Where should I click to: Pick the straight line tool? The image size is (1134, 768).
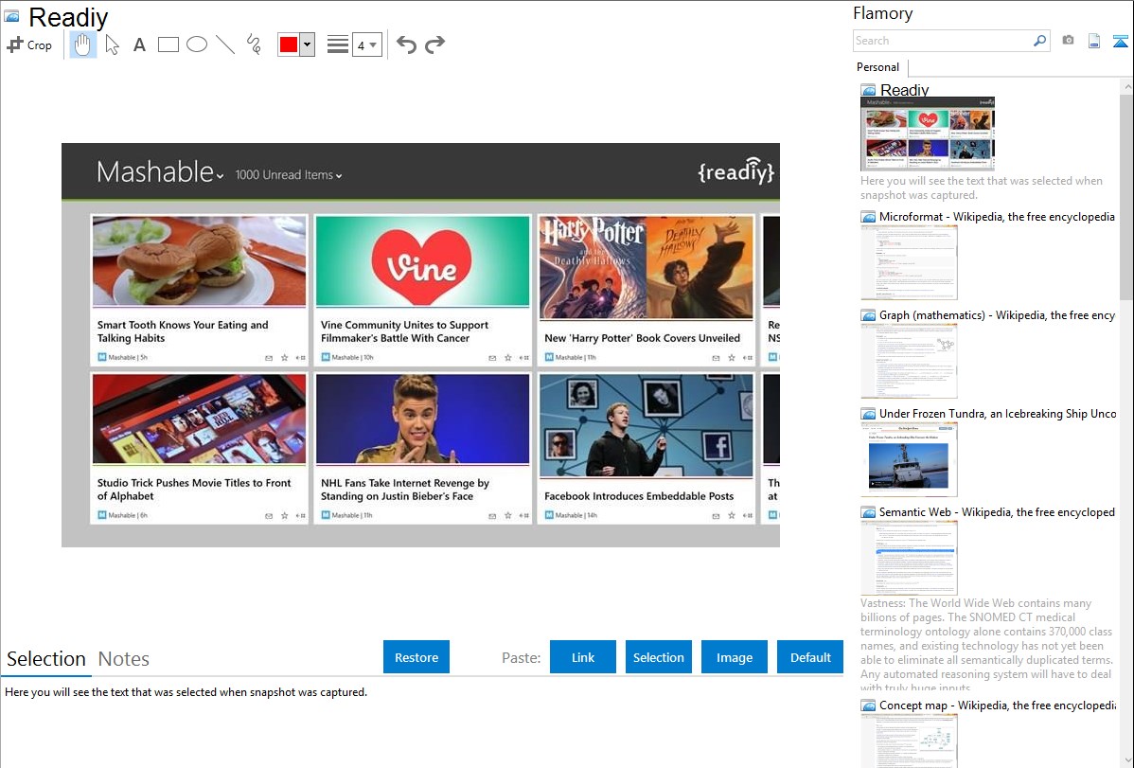coord(225,45)
